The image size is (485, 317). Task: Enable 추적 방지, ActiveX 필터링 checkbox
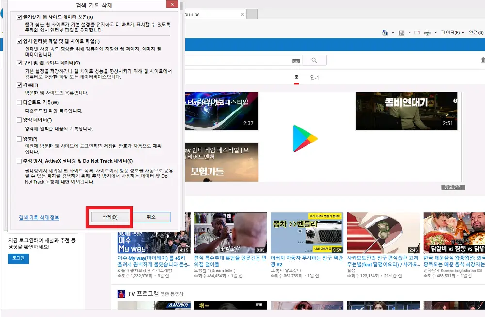point(19,161)
